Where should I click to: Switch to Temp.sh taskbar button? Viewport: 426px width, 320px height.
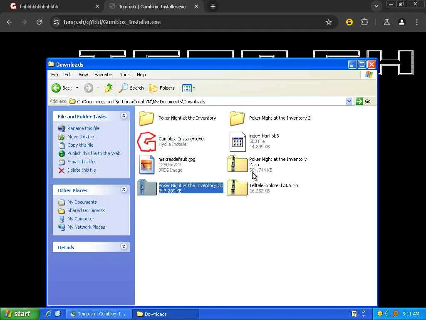pyautogui.click(x=99, y=314)
